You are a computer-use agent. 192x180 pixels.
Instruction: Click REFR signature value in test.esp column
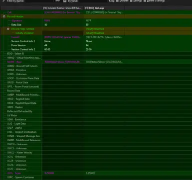click(x=88, y=20)
